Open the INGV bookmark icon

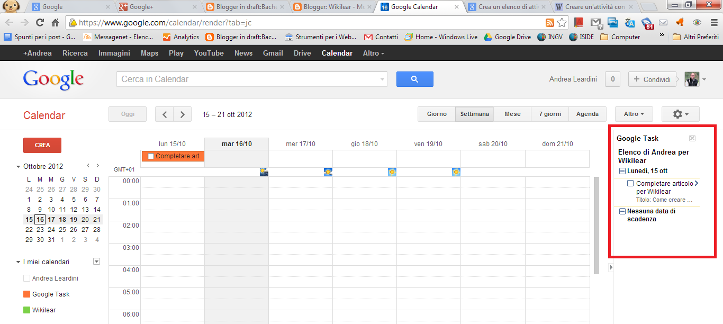pos(541,37)
